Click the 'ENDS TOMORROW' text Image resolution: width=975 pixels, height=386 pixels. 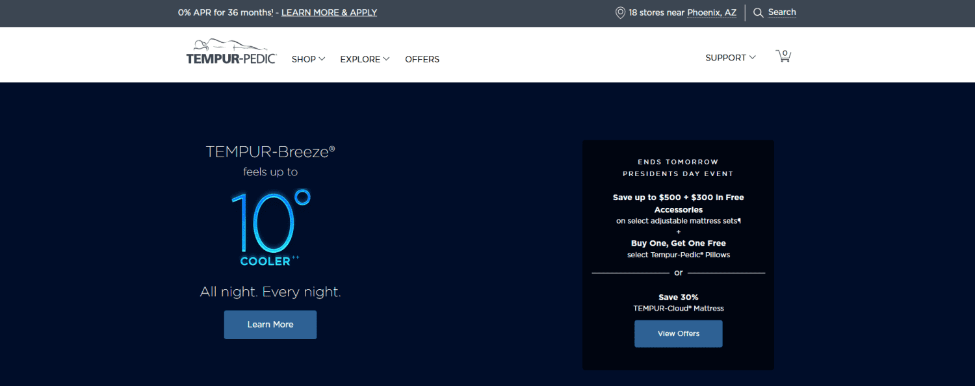[678, 162]
